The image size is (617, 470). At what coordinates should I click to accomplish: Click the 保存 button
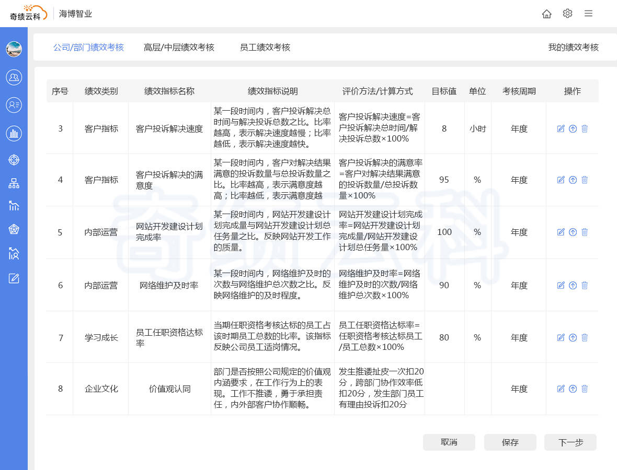[x=510, y=442]
